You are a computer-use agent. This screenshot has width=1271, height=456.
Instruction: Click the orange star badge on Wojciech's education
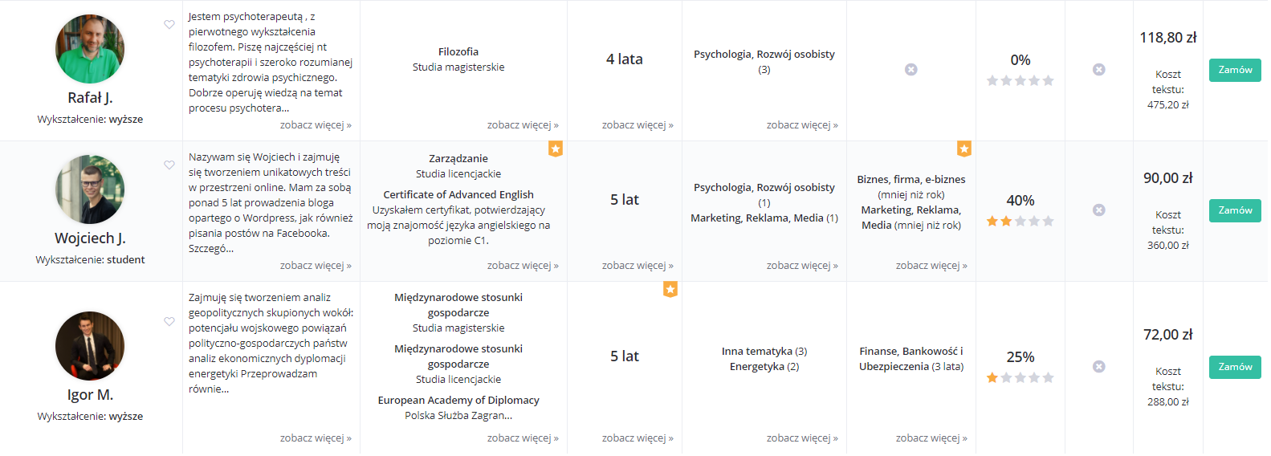point(555,149)
